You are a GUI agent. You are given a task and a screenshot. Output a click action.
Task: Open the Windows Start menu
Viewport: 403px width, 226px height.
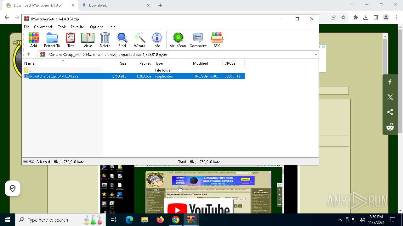pos(8,220)
